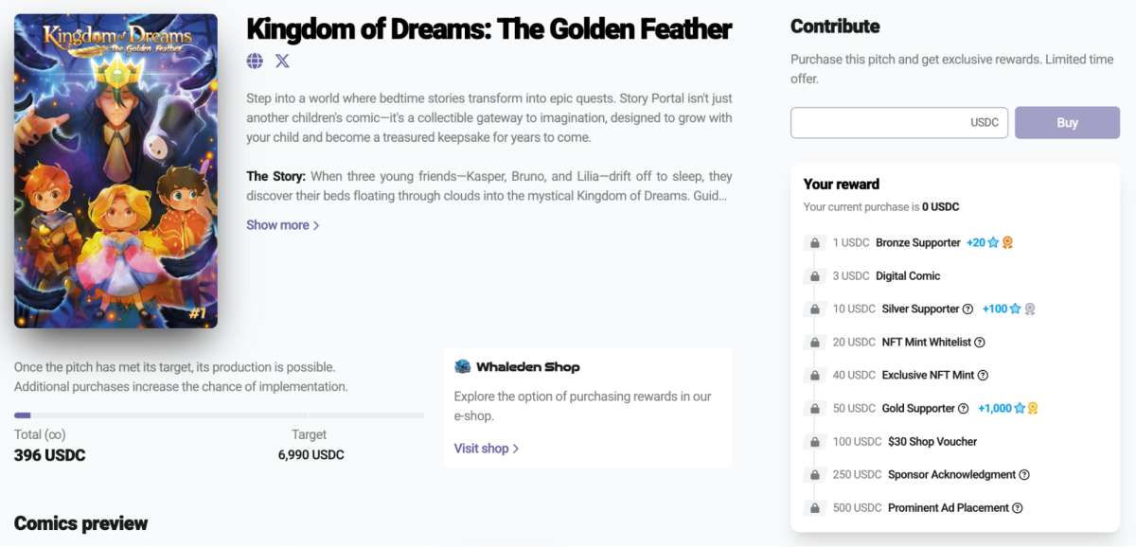
Task: Follow the Visit shop link
Action: 487,449
